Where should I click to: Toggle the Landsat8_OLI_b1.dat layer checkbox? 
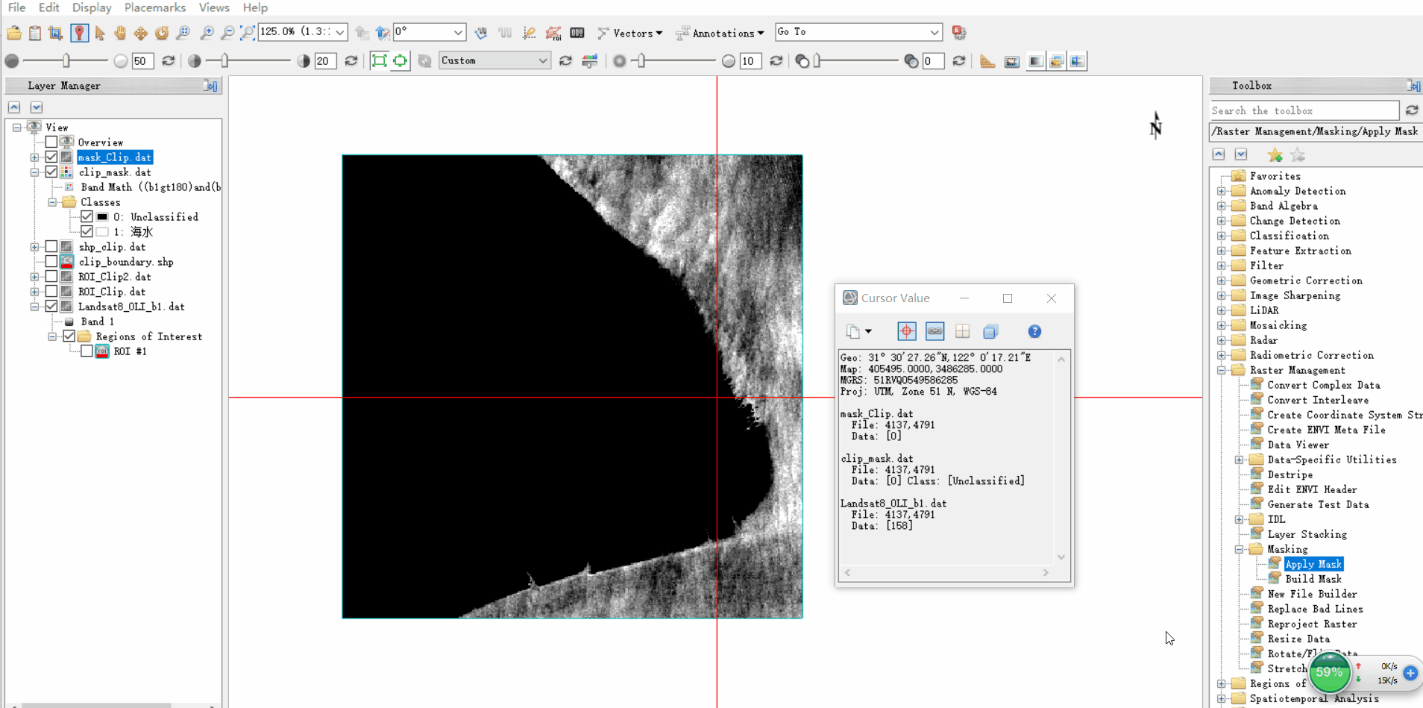pyautogui.click(x=51, y=307)
